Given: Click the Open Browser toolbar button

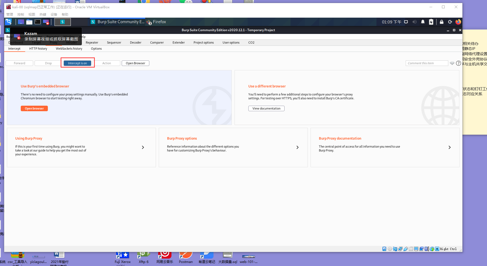Looking at the screenshot, I should (x=136, y=63).
